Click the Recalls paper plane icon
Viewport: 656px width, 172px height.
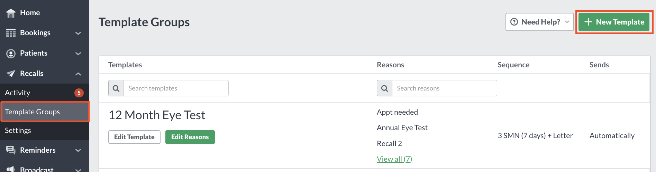(x=11, y=74)
